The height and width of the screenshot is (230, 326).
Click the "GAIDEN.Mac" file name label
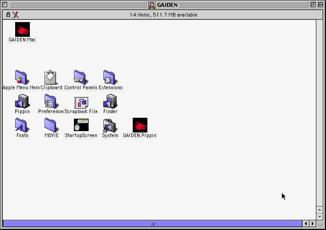(22, 40)
